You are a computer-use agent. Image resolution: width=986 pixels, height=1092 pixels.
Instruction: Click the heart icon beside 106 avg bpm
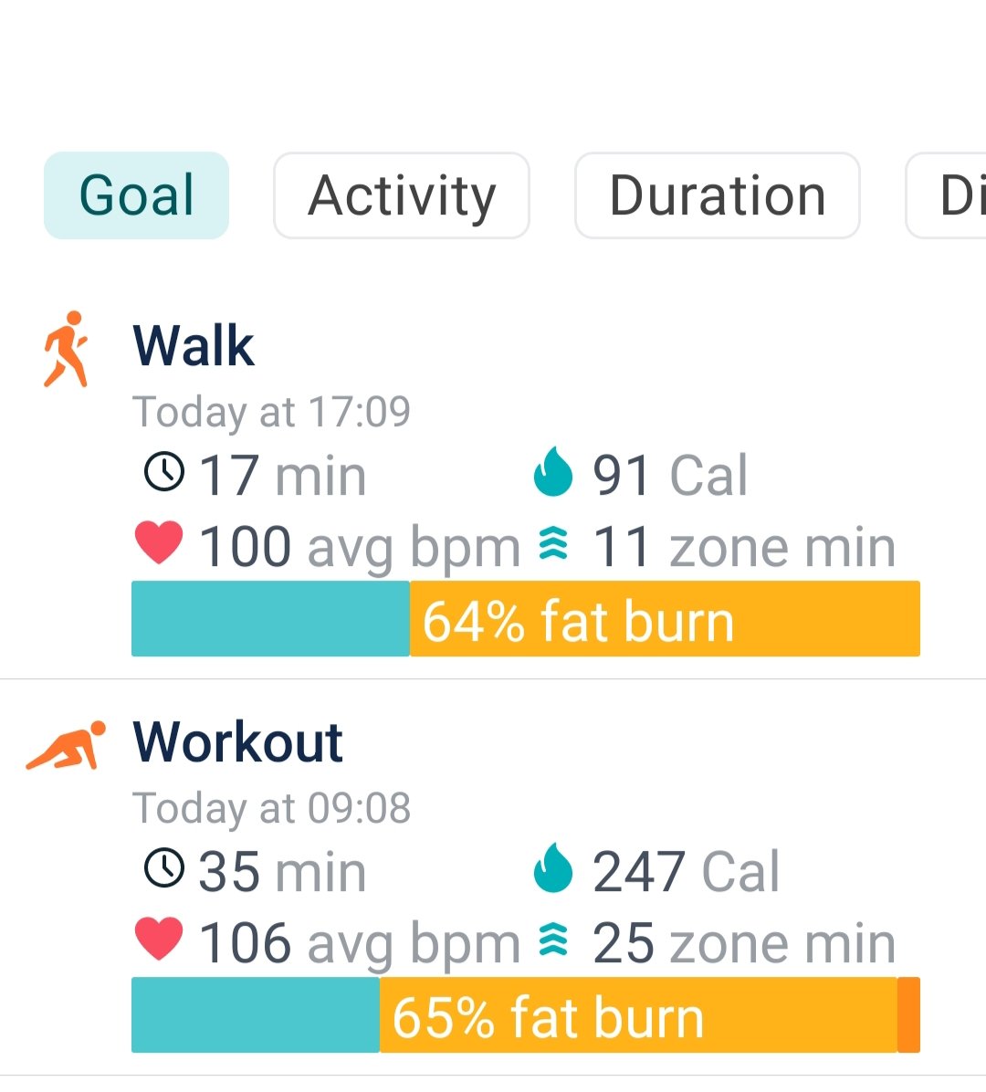[x=159, y=940]
